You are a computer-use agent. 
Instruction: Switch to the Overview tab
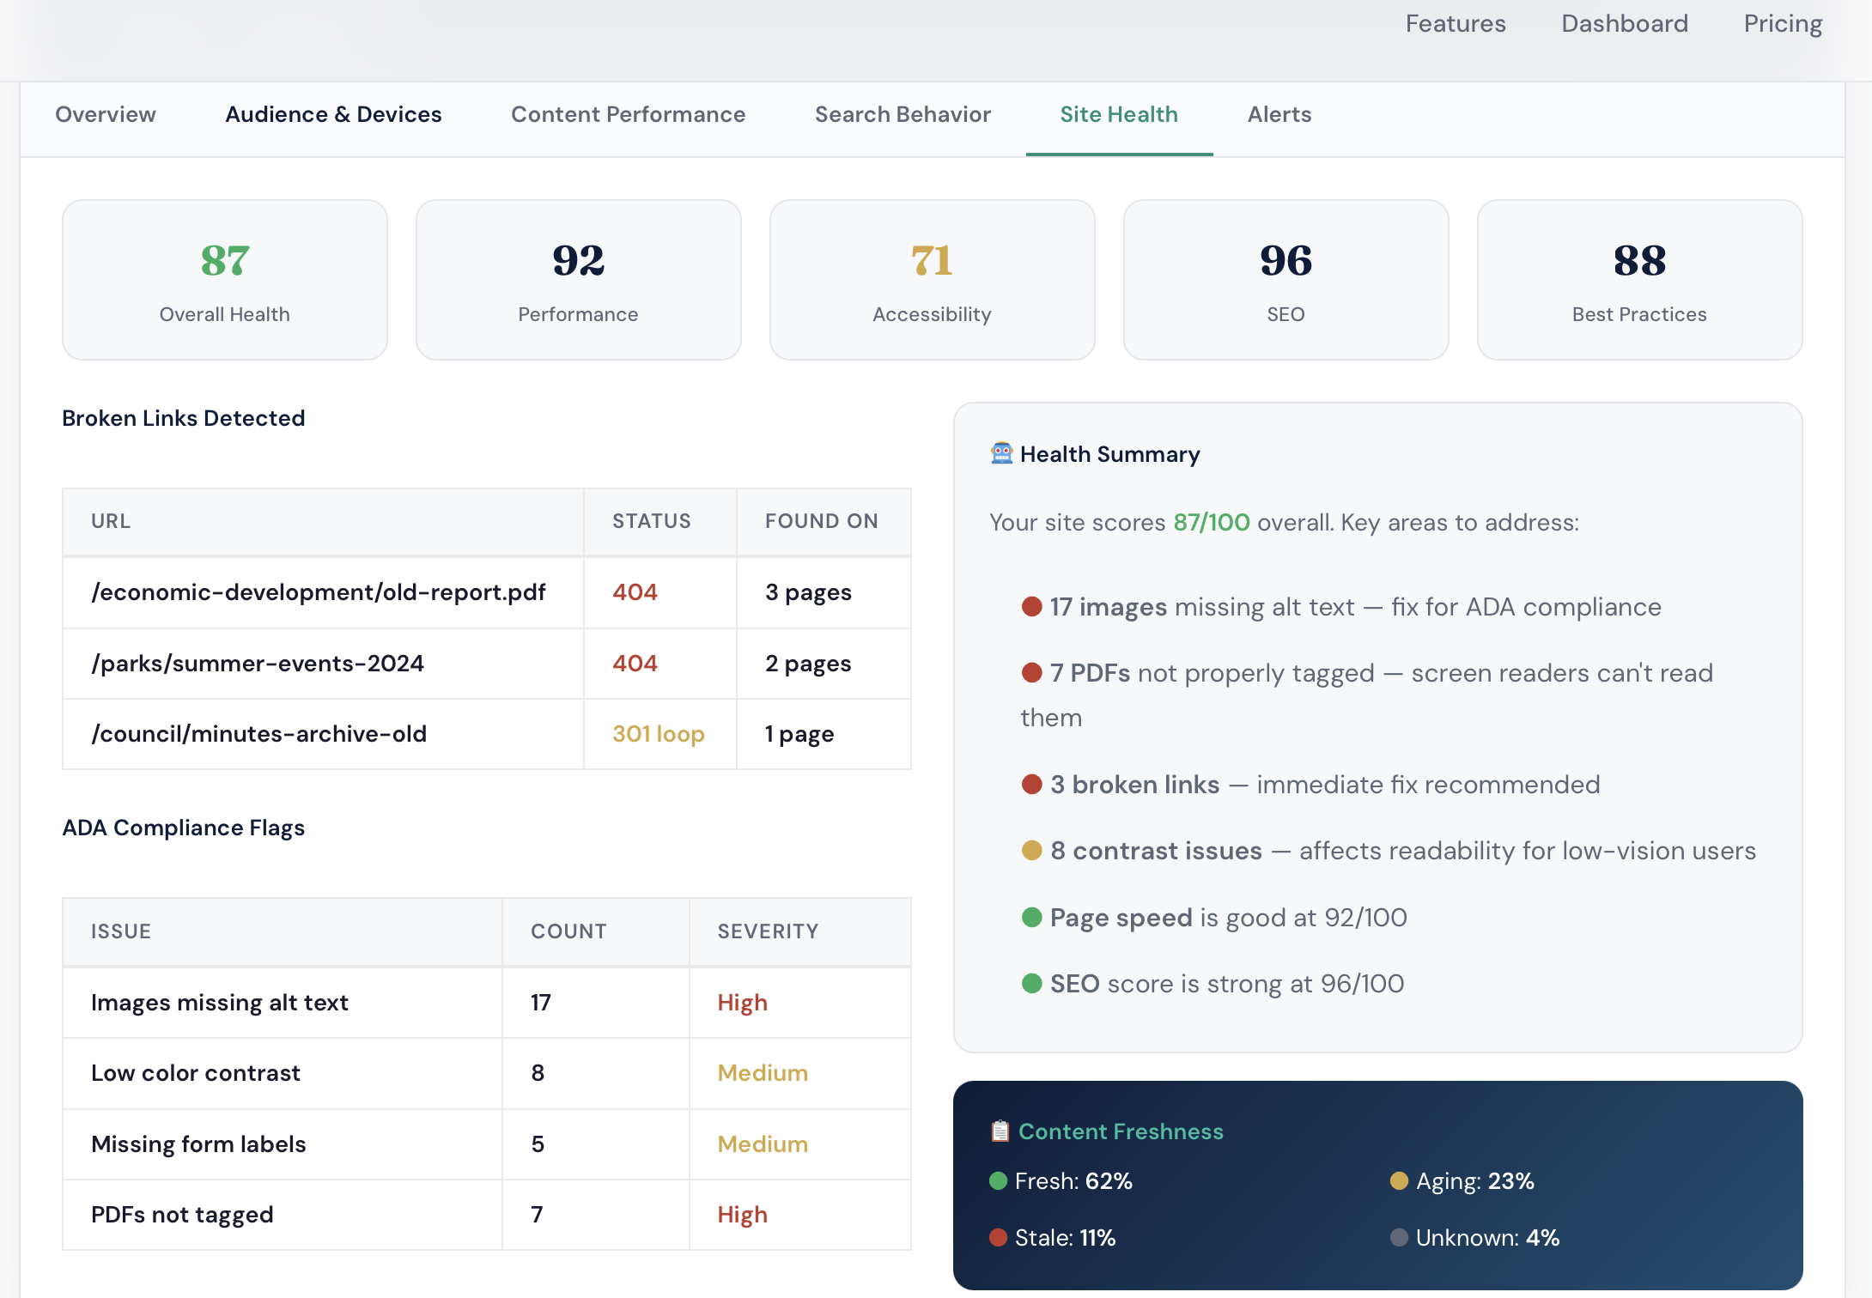[106, 115]
